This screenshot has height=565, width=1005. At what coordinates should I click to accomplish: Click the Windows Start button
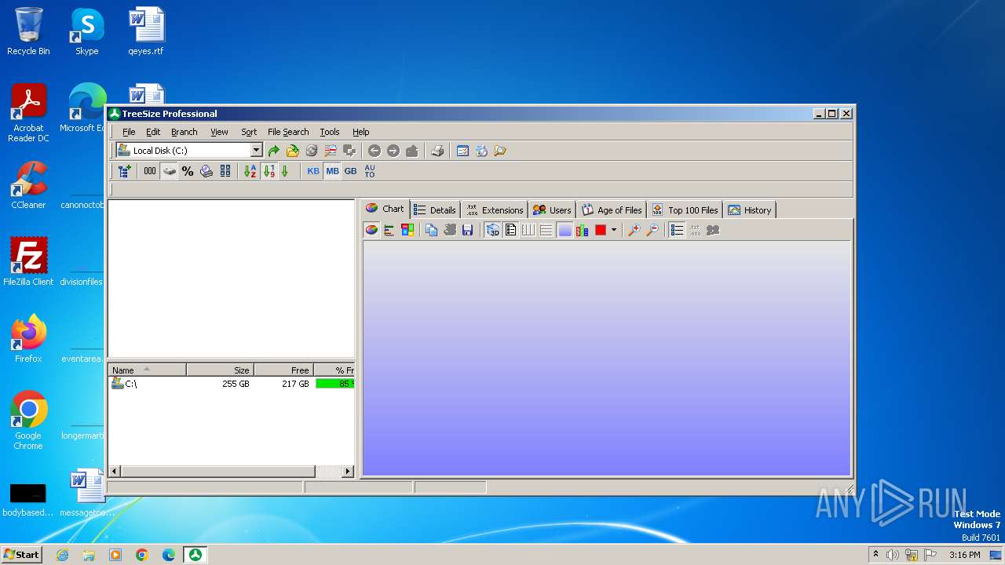[x=21, y=554]
